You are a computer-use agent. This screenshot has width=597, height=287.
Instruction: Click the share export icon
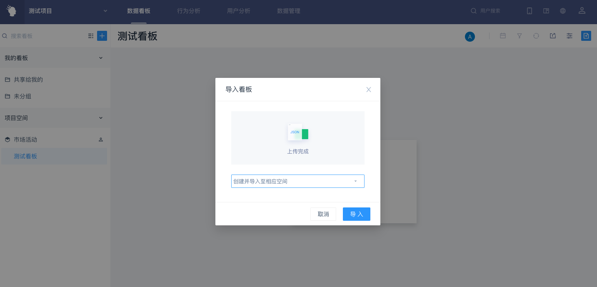pyautogui.click(x=553, y=36)
